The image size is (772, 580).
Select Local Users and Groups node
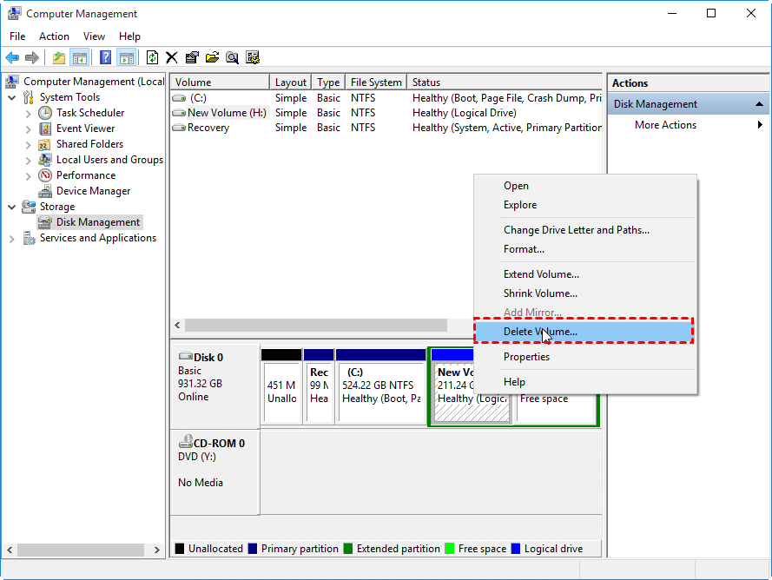pos(109,160)
